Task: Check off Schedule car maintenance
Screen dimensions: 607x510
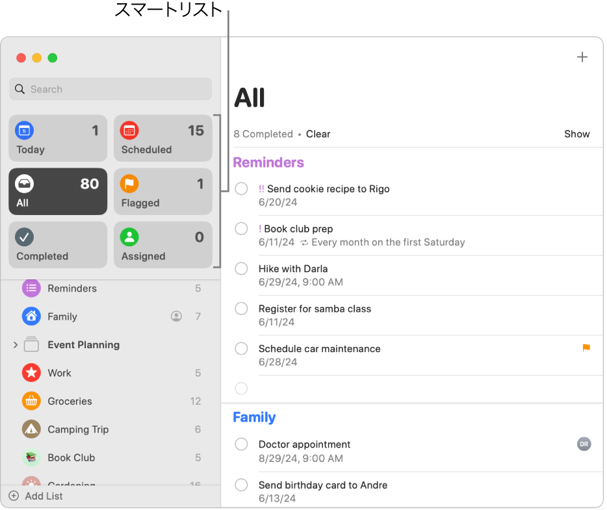Action: click(241, 349)
